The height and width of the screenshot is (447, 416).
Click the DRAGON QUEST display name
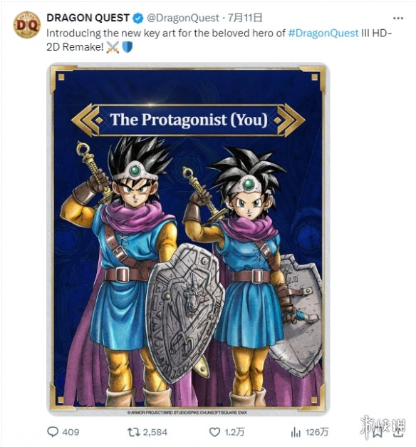pyautogui.click(x=88, y=18)
